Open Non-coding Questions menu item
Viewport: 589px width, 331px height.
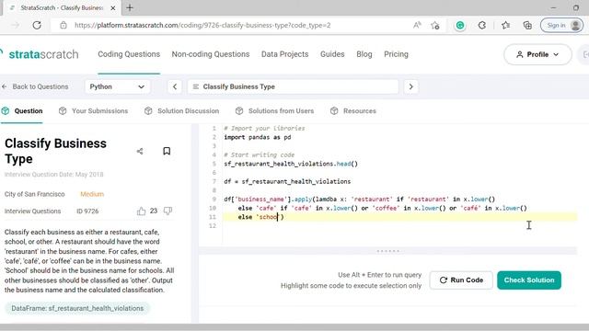pos(211,54)
